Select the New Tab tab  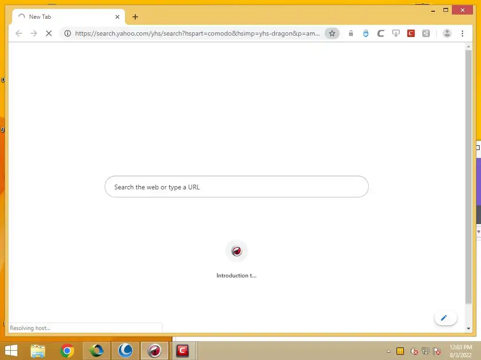pyautogui.click(x=68, y=17)
